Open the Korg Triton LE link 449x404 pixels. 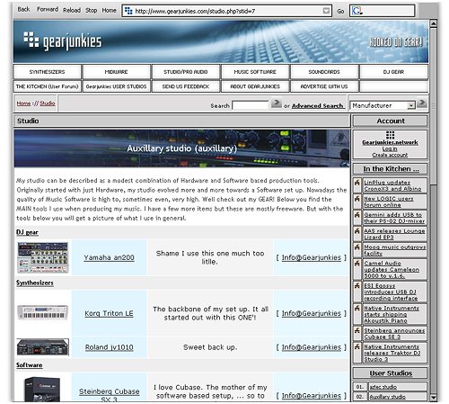click(x=109, y=313)
